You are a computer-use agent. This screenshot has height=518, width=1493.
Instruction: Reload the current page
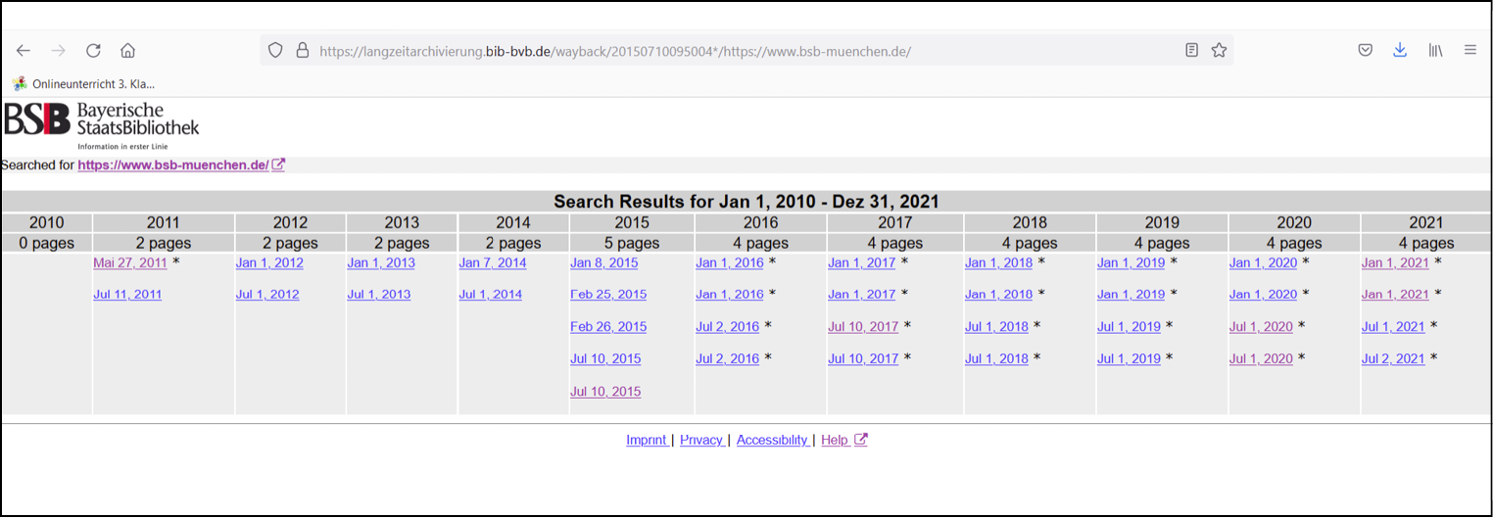[x=93, y=50]
